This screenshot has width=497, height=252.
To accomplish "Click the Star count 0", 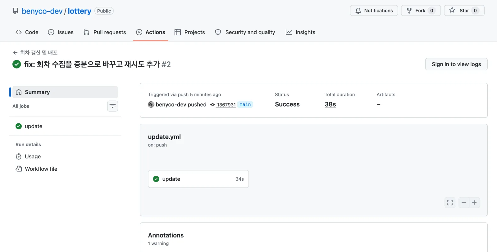I will pyautogui.click(x=475, y=11).
